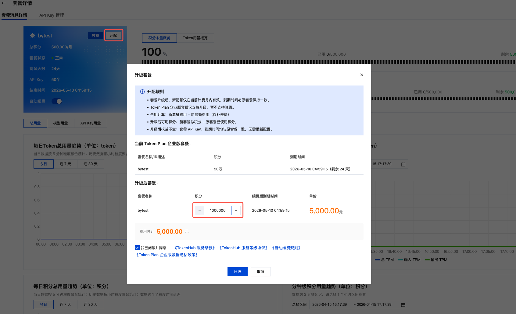
Task: Select the Token用量概览 tab
Action: click(x=195, y=38)
